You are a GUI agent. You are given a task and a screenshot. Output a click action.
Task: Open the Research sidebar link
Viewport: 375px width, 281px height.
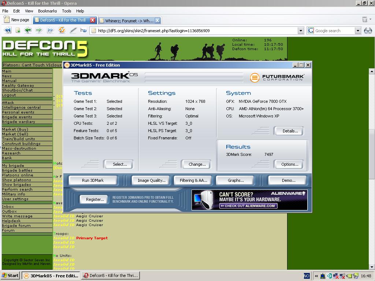click(11, 153)
